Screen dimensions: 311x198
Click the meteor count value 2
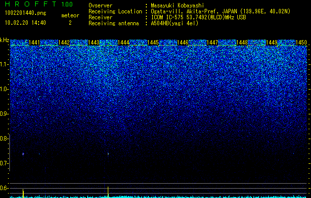pos(70,23)
